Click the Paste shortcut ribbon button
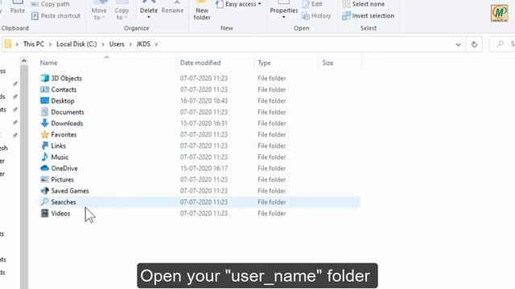 click(56, 16)
